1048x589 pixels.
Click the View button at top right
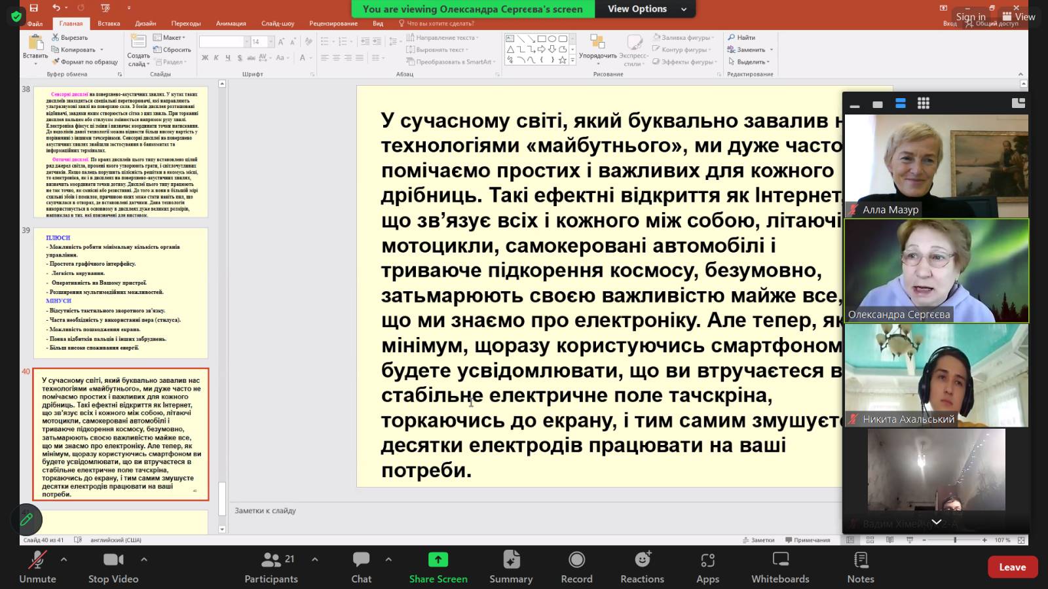pos(1019,17)
